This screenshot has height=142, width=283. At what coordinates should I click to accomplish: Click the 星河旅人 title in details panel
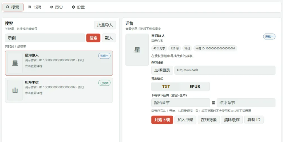pyautogui.click(x=158, y=36)
